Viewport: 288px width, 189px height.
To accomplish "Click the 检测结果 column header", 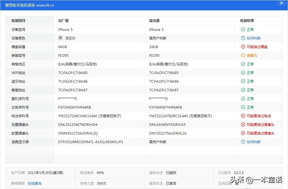I will pos(247,21).
